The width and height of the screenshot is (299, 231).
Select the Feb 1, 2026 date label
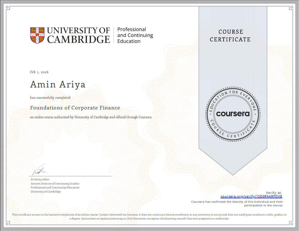pyautogui.click(x=39, y=72)
